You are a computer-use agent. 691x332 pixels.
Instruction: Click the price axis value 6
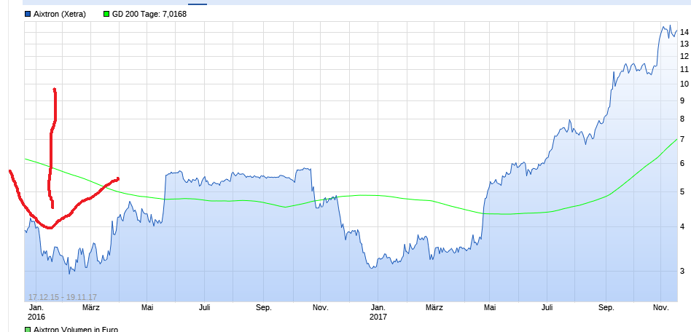[683, 163]
